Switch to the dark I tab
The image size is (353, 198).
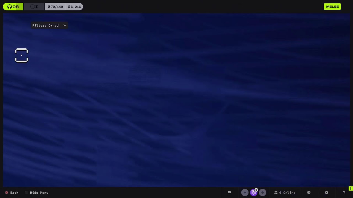click(x=34, y=7)
